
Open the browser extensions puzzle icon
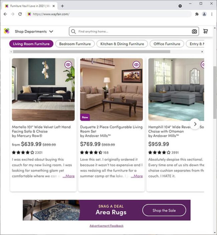[x=197, y=14]
